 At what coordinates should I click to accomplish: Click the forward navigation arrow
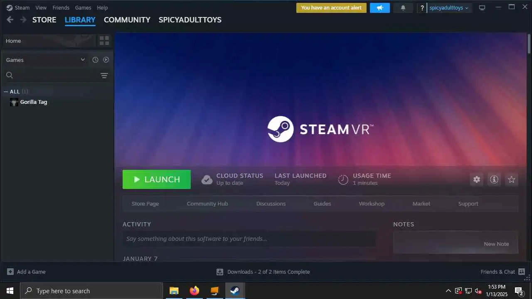(x=23, y=20)
